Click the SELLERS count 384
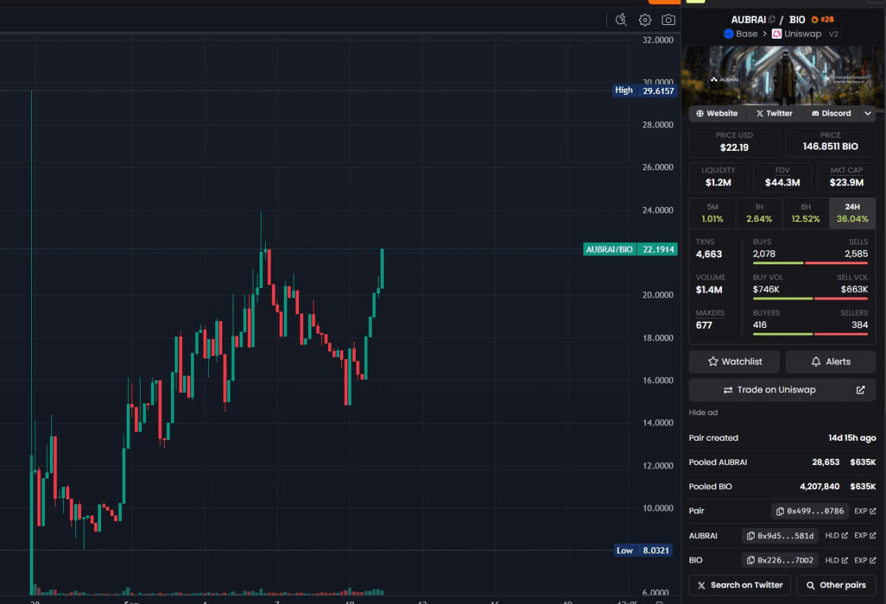Viewport: 886px width, 604px height. pyautogui.click(x=860, y=324)
